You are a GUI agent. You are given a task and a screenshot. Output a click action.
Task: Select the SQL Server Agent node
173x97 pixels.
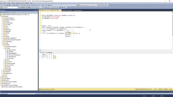pos(13,87)
